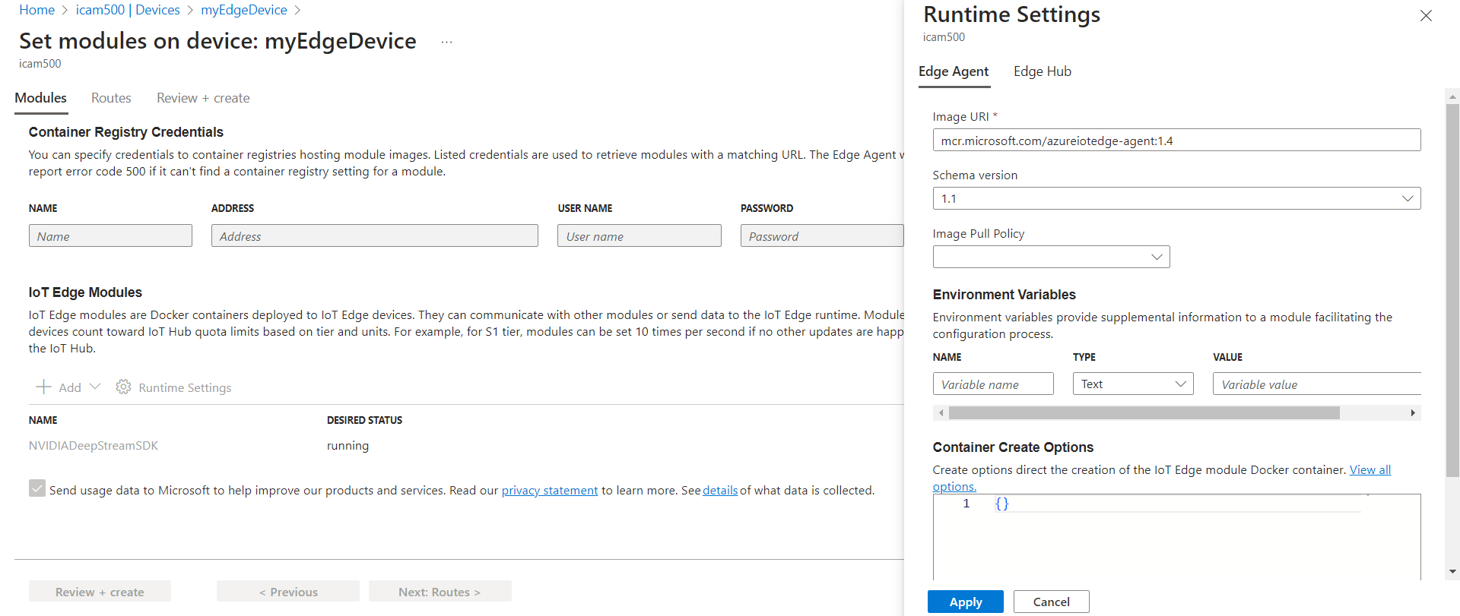Image resolution: width=1460 pixels, height=616 pixels.
Task: Toggle the Send usage data checkbox
Action: pyautogui.click(x=37, y=488)
